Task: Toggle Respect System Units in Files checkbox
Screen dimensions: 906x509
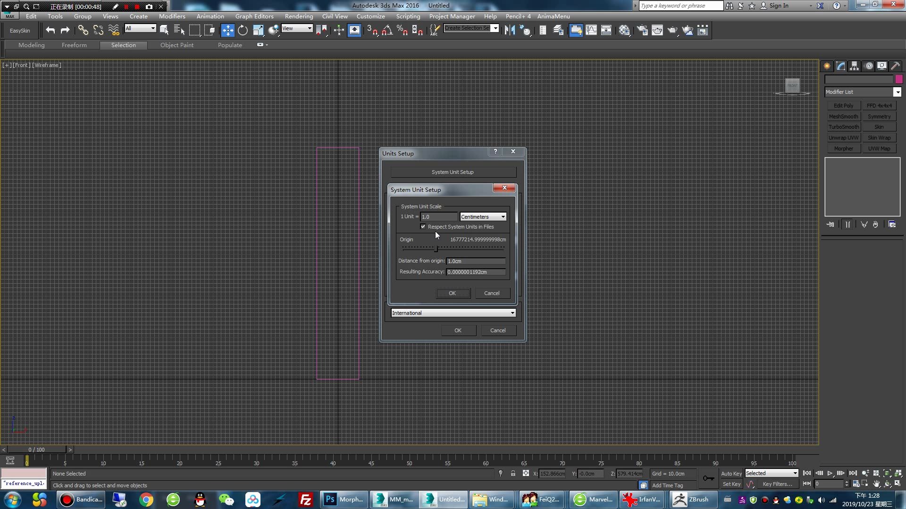Action: click(x=423, y=227)
